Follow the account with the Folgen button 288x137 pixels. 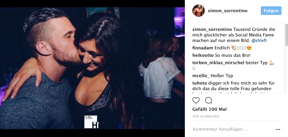pos(271,11)
